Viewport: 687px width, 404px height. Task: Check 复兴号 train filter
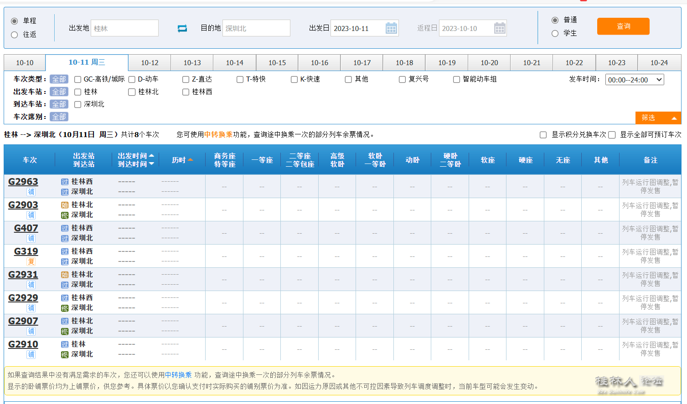coord(402,79)
